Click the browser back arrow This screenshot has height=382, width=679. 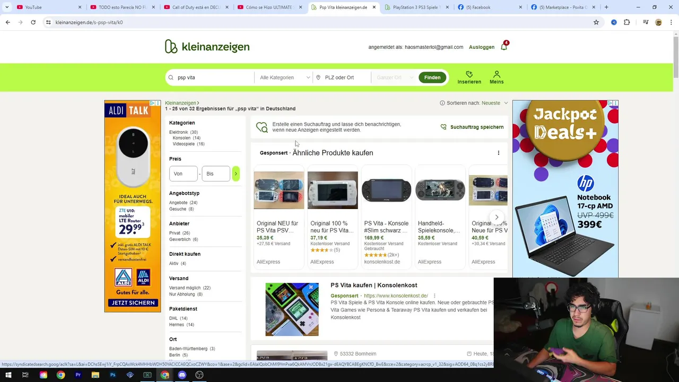click(x=7, y=22)
